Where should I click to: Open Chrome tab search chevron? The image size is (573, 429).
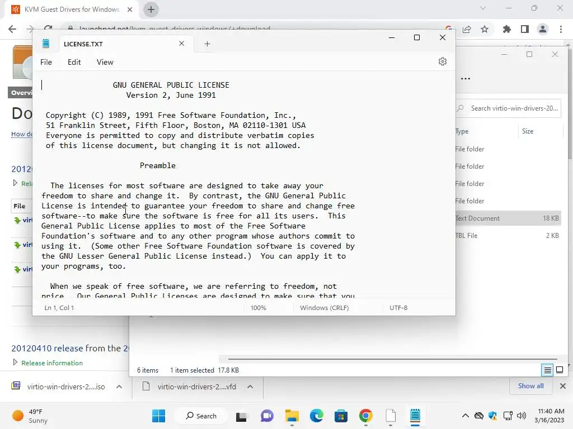tap(483, 8)
